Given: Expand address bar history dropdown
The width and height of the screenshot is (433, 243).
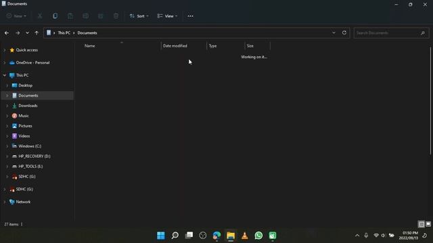Looking at the screenshot, I should 334,32.
